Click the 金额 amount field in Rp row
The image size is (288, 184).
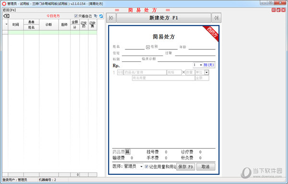pyautogui.click(x=202, y=78)
